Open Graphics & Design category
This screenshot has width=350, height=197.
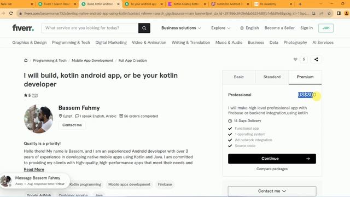coord(30,43)
